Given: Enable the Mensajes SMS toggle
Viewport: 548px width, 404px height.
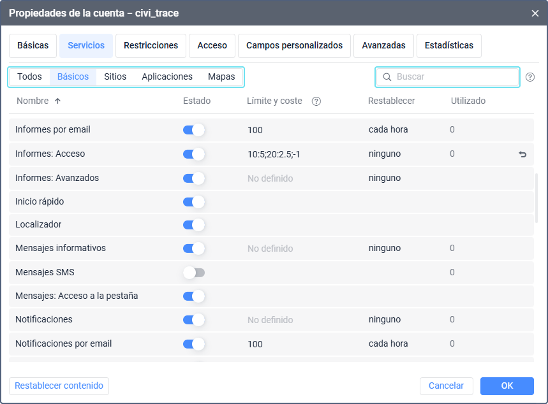Looking at the screenshot, I should coord(194,273).
